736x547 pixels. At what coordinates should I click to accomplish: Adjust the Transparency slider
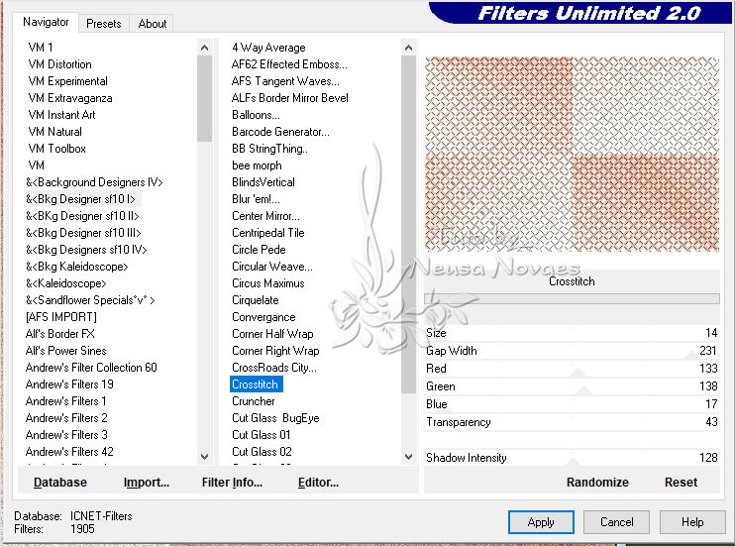(572, 422)
